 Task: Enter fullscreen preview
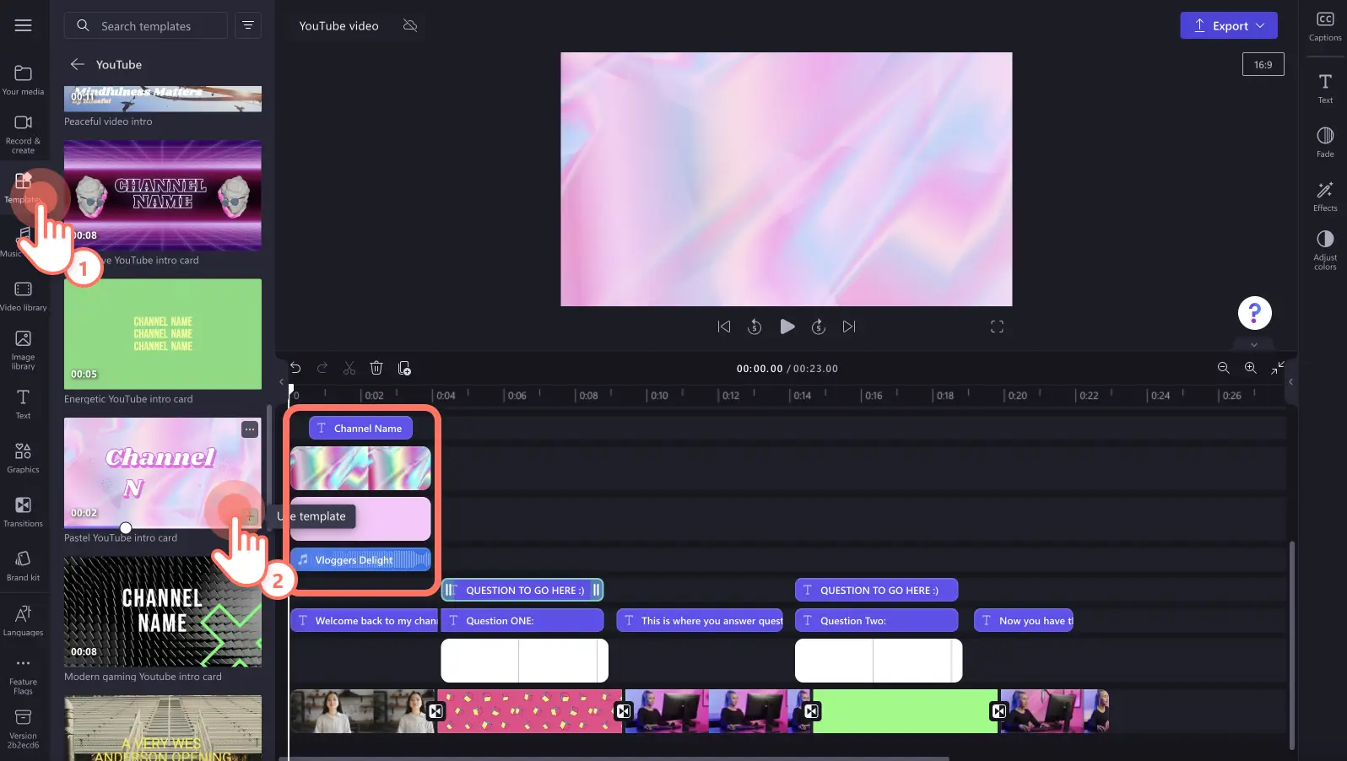coord(997,327)
